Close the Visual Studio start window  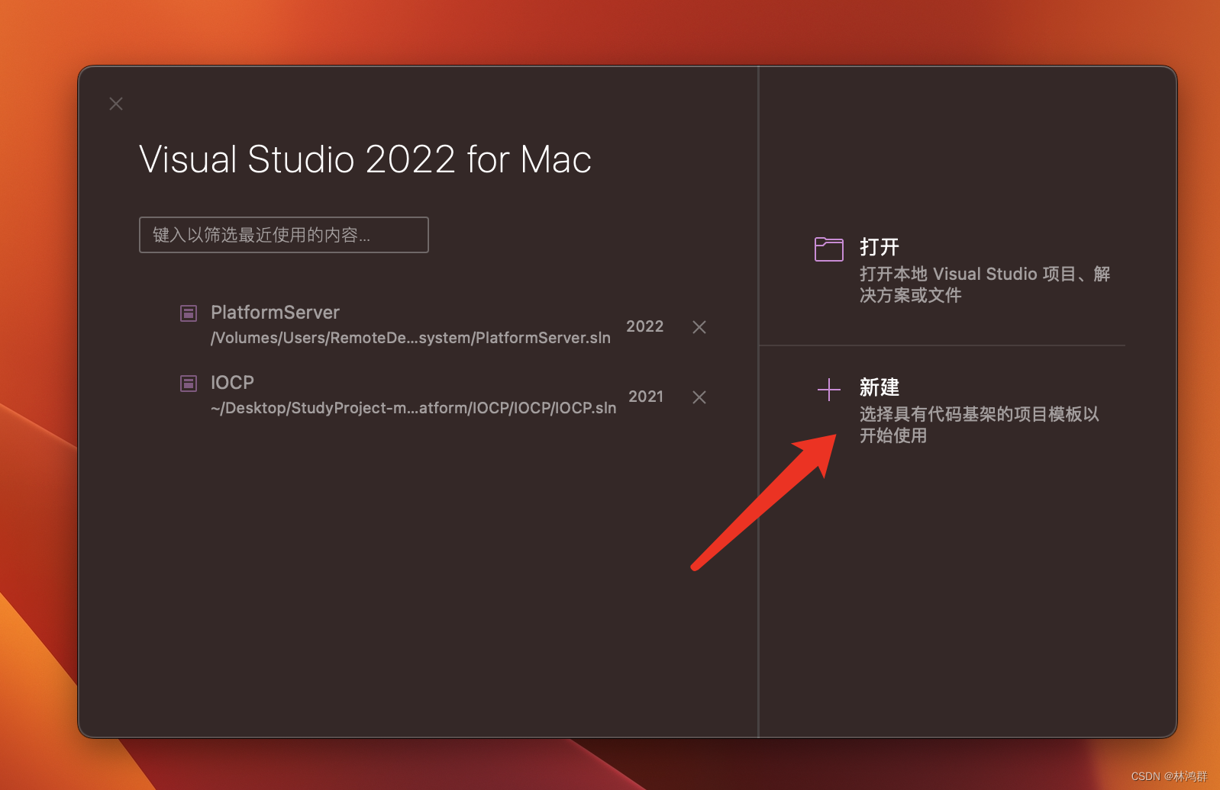tap(116, 104)
